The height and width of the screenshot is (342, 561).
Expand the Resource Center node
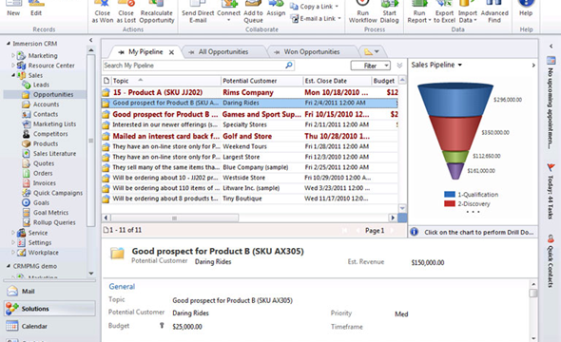click(x=13, y=66)
